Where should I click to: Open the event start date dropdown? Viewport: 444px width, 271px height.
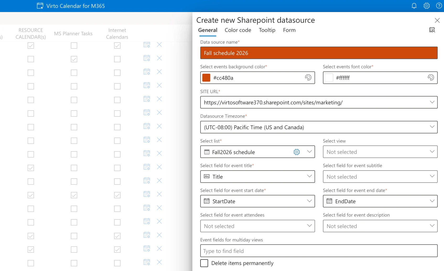click(x=258, y=201)
